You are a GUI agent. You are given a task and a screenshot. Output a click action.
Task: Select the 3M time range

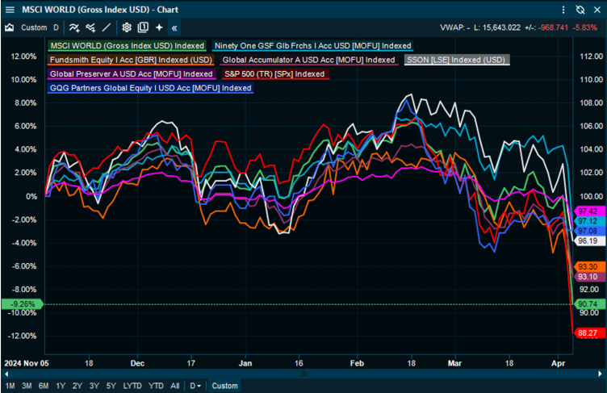pos(27,386)
